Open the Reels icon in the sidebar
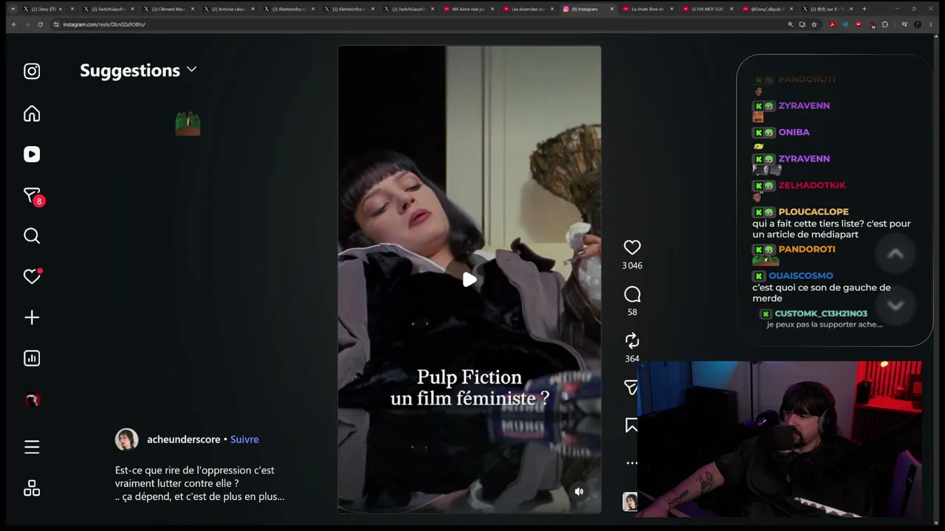Image resolution: width=945 pixels, height=531 pixels. point(32,154)
